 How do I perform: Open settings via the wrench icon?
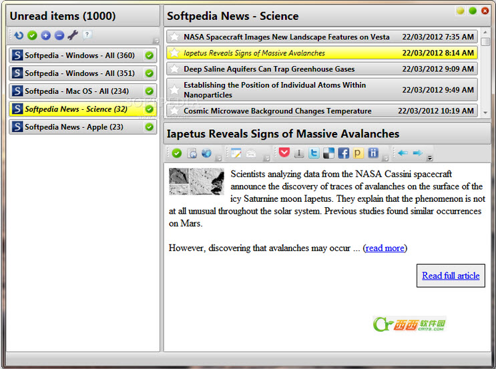tap(73, 35)
